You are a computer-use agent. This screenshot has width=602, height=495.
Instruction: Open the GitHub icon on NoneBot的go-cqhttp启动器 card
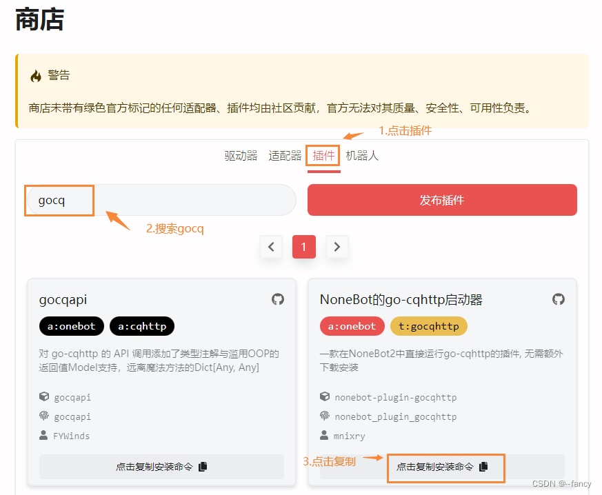(x=559, y=299)
